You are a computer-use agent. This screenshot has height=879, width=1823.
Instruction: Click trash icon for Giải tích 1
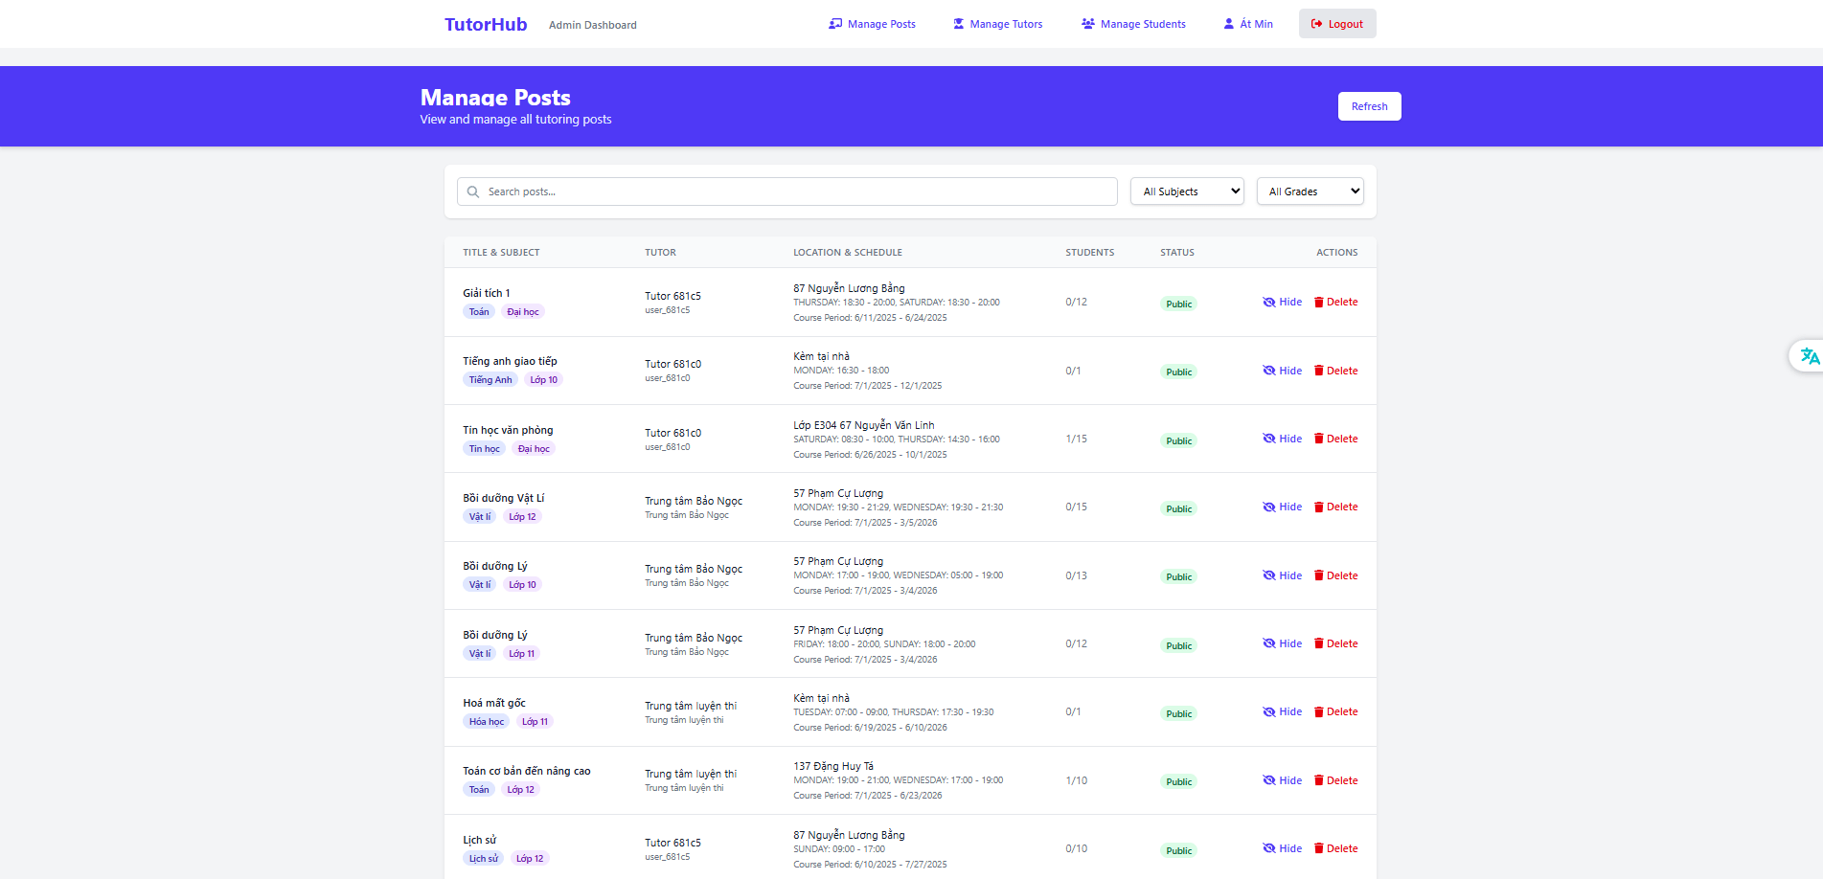1319,303
